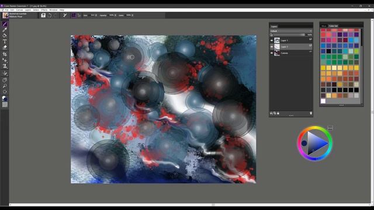Open the brush selector thumbnail
Screen dimensions: 374x210
tap(5, 15)
